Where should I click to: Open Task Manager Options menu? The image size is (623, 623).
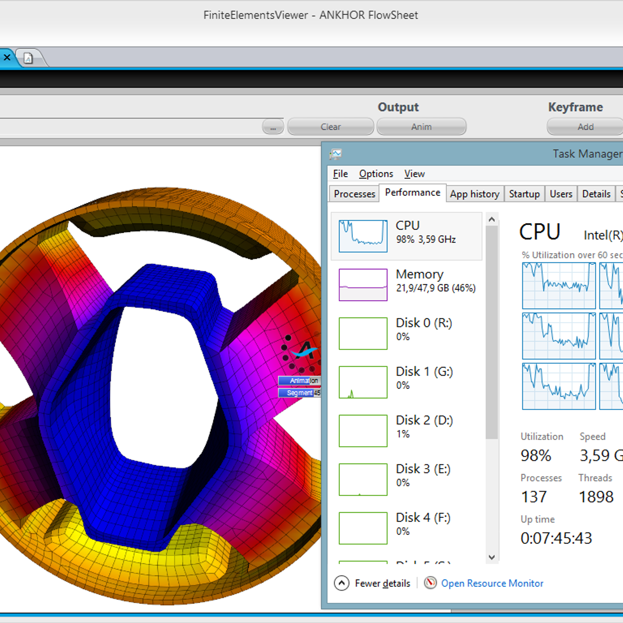tap(376, 174)
